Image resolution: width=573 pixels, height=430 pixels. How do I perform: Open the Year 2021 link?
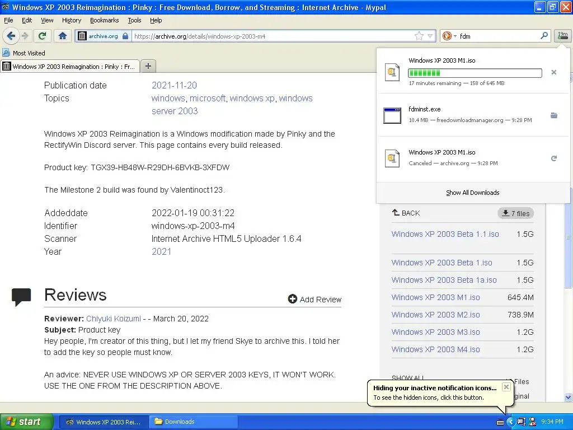click(161, 251)
